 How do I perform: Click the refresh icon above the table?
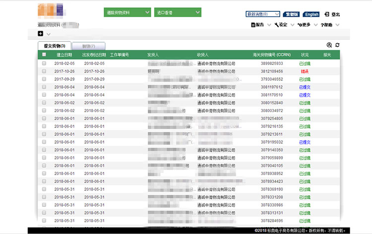pyautogui.click(x=337, y=45)
